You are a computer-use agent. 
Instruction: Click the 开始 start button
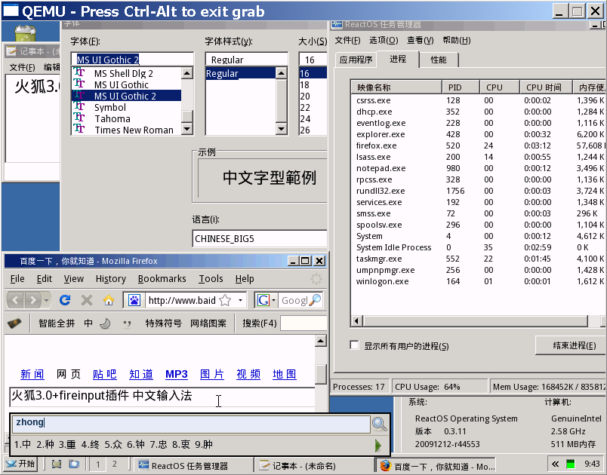pos(21,464)
